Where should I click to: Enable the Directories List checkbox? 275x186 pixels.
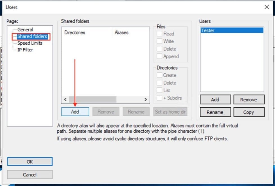tap(159, 90)
